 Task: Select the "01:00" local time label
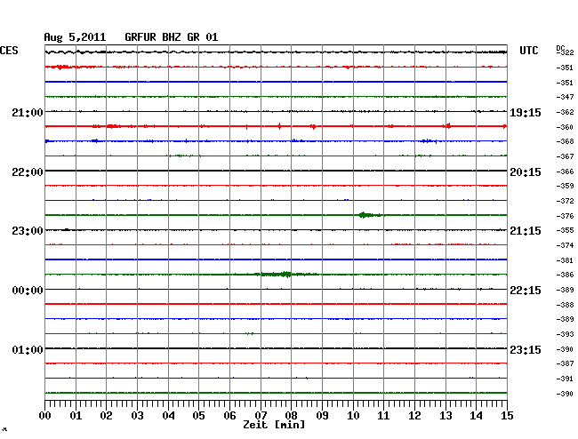pyautogui.click(x=28, y=349)
